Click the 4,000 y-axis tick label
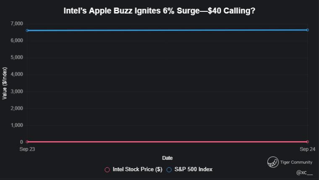This screenshot has height=180, width=319. (x=16, y=74)
